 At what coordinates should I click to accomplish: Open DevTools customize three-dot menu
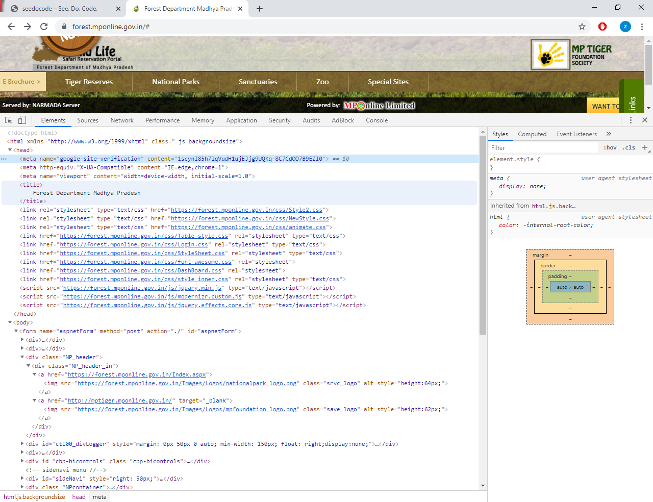(x=631, y=120)
